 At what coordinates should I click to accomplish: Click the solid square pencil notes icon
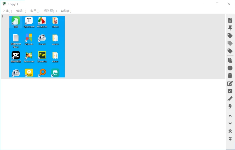tap(230, 91)
